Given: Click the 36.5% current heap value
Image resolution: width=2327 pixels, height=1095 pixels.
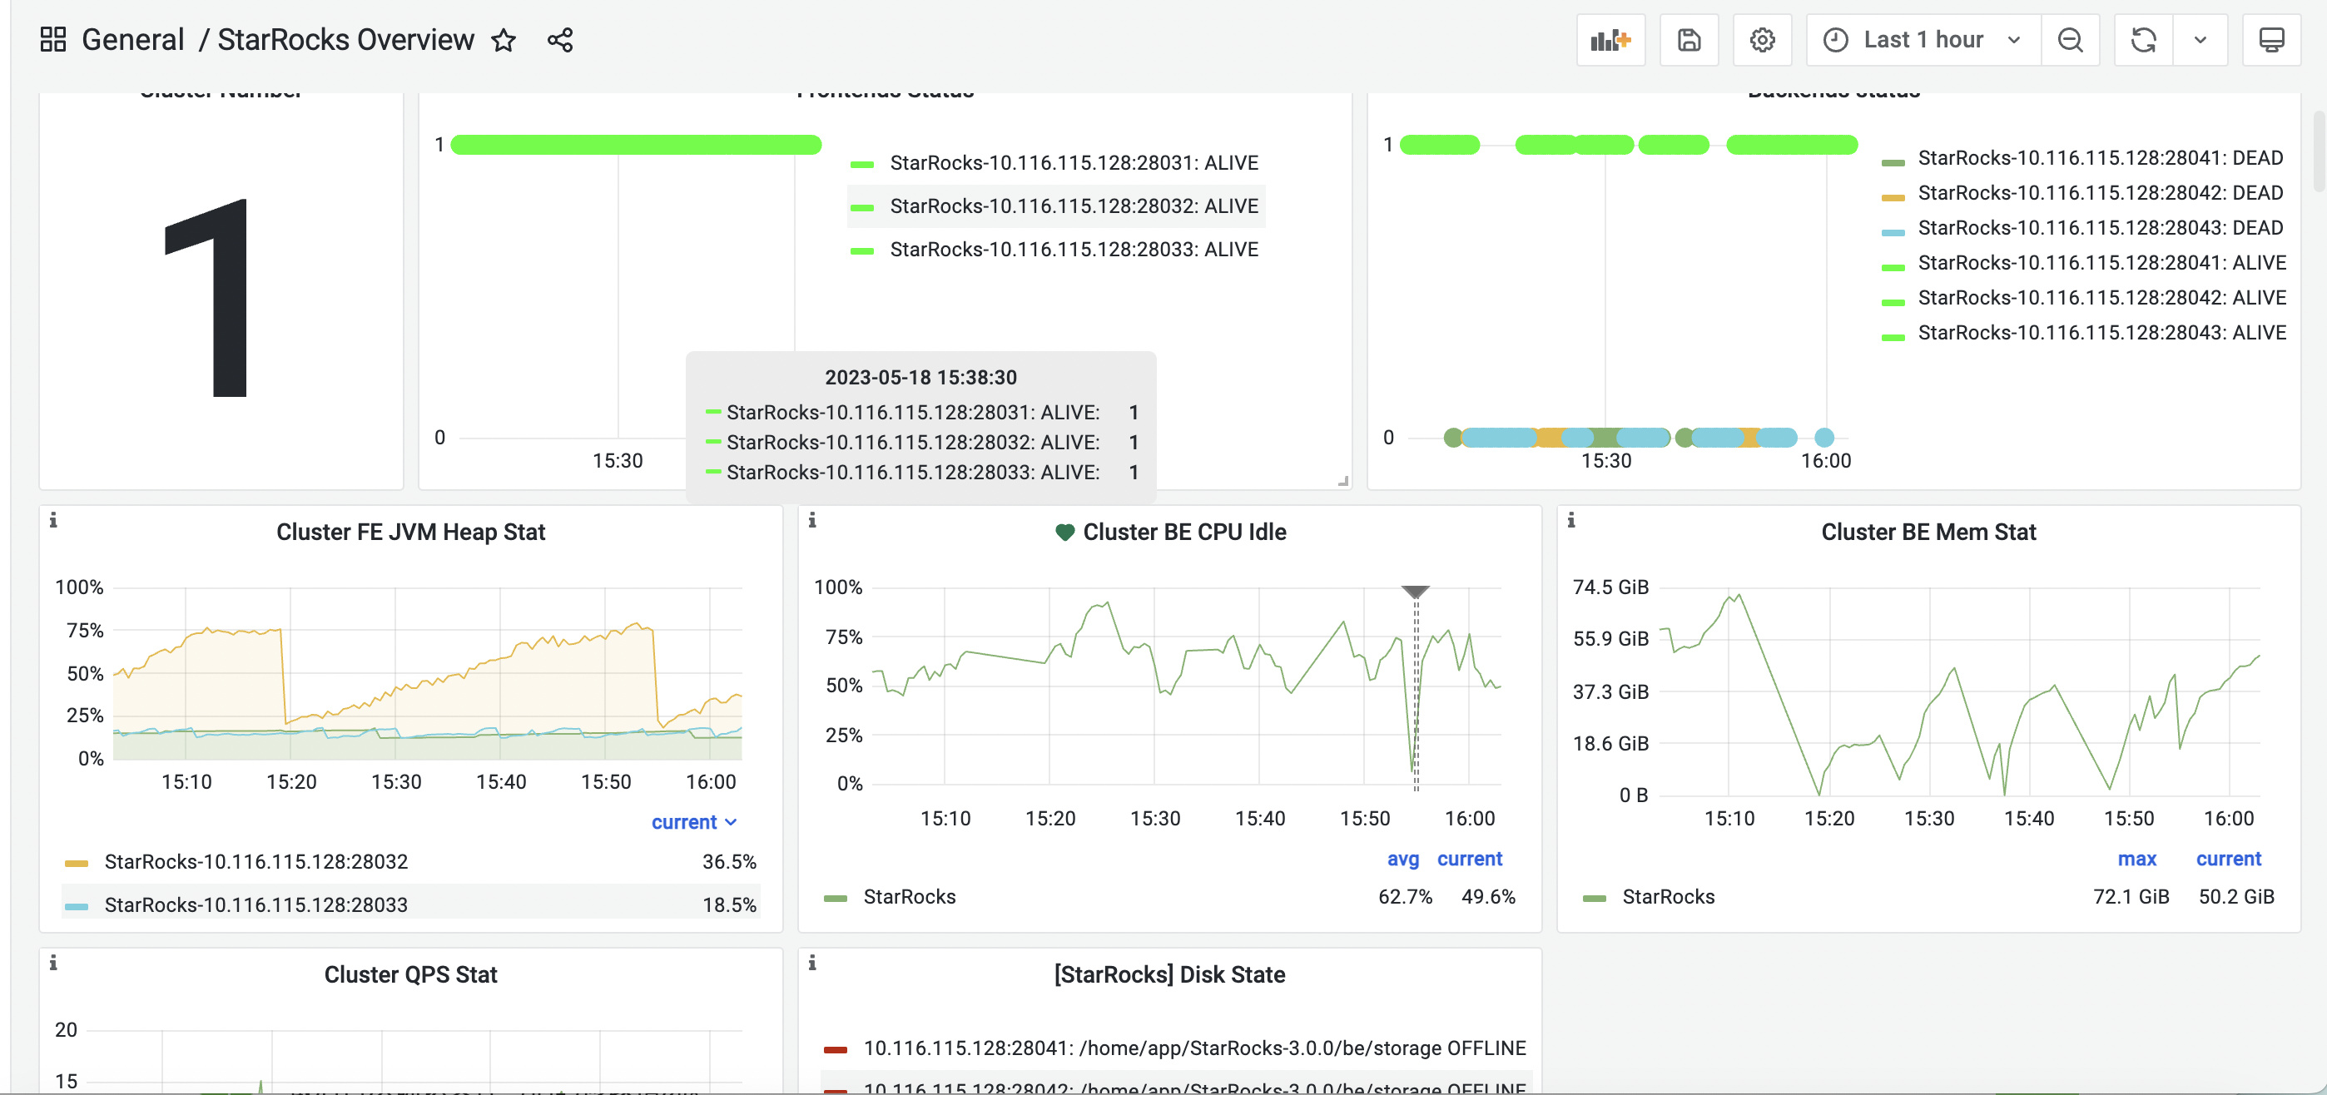Looking at the screenshot, I should click(729, 862).
